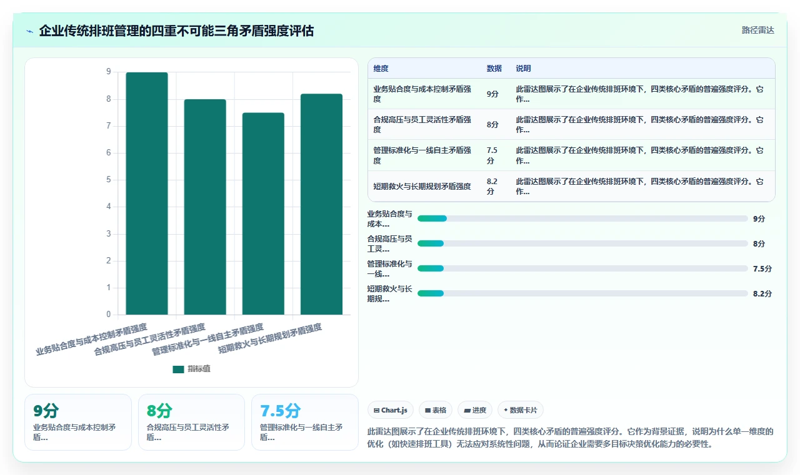Click the 数据卡片 tag icon
Screen dimensions: 800x475
click(x=506, y=410)
